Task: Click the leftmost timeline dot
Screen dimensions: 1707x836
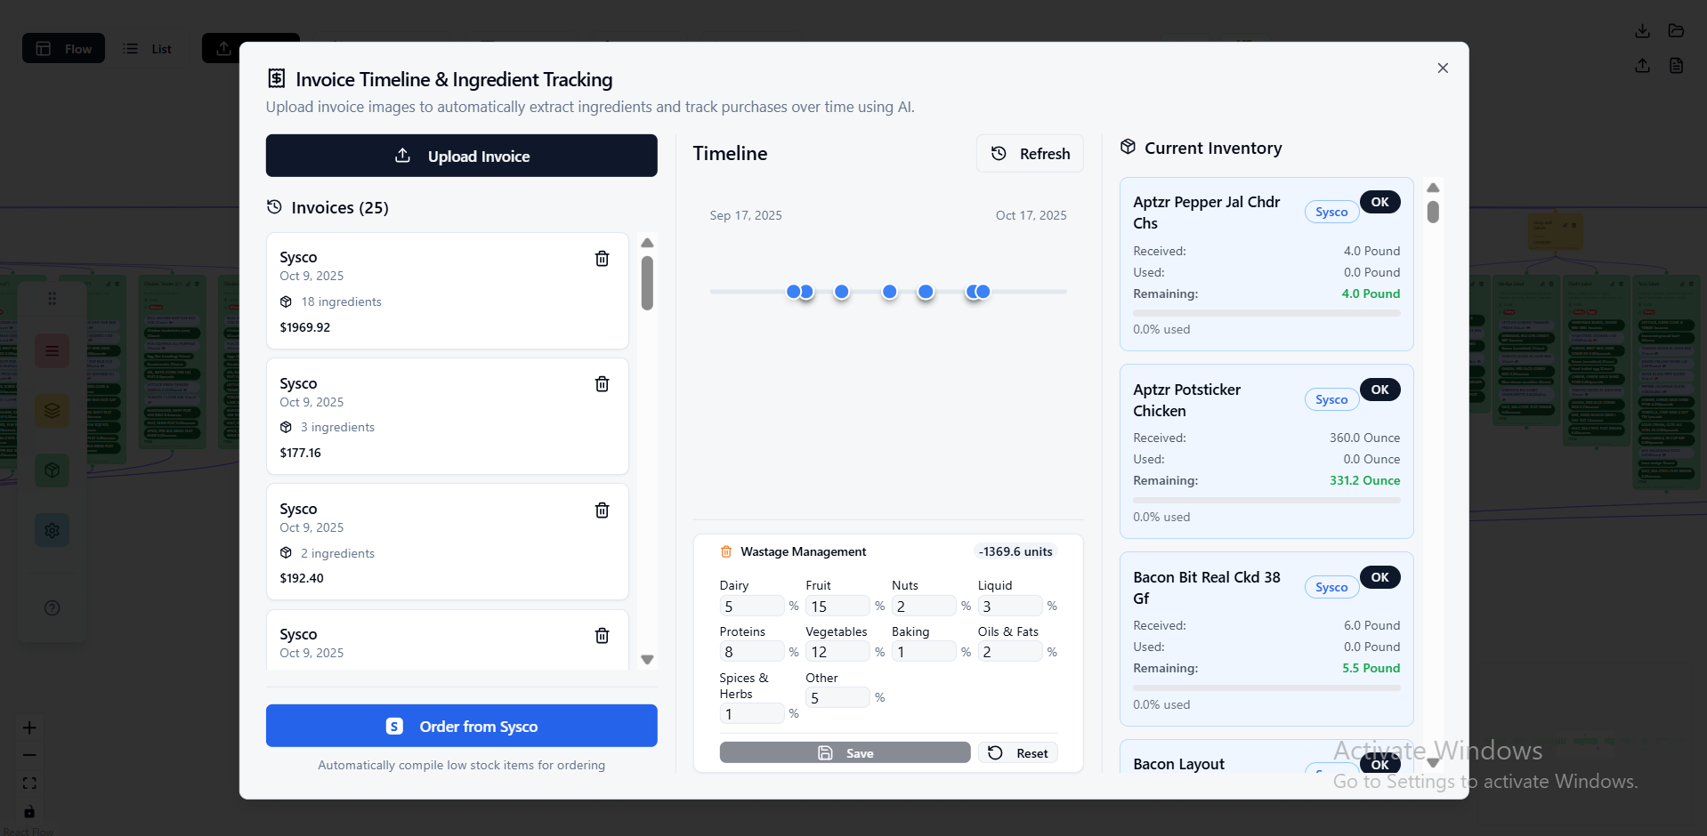Action: tap(792, 292)
